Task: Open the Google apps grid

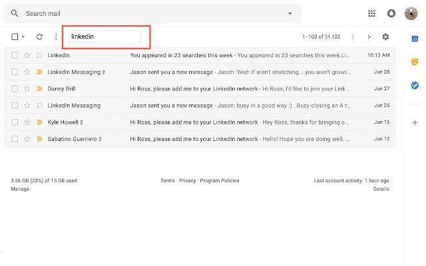Action: pos(371,13)
